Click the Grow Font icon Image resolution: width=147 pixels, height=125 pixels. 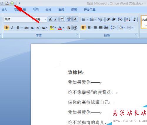[50, 19]
